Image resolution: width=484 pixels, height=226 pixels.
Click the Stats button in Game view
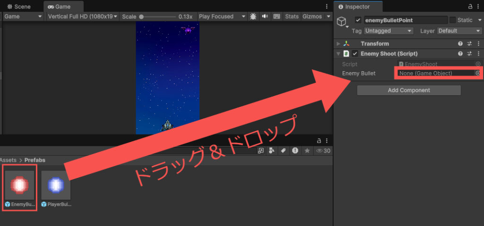[292, 17]
